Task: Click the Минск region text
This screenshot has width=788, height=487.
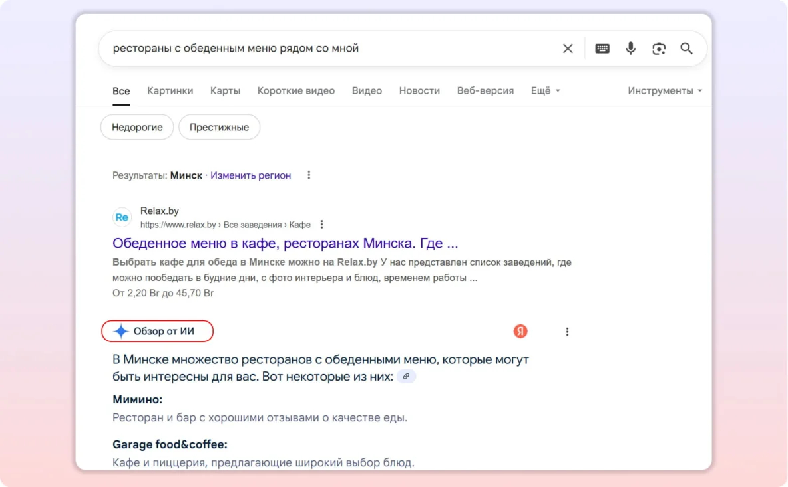Action: click(x=186, y=175)
